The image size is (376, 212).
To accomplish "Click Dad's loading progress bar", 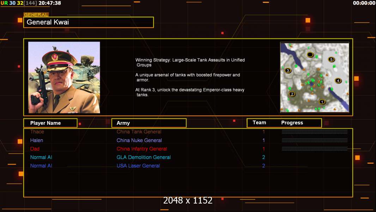I will tap(314, 149).
